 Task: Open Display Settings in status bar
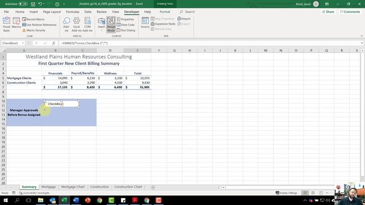click(286, 193)
